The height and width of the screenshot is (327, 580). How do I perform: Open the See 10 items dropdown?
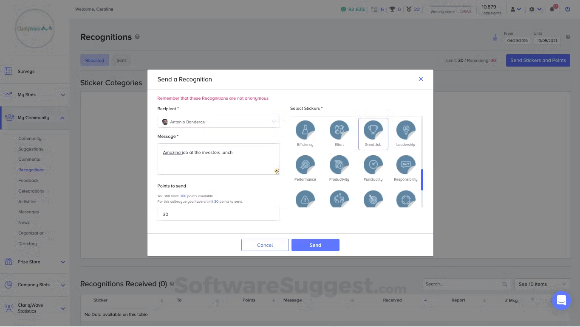pos(542,284)
